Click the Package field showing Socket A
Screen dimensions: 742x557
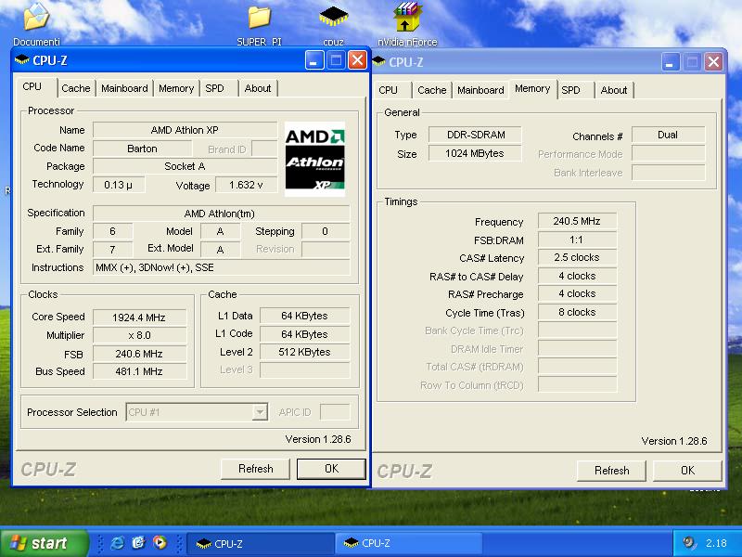(x=185, y=166)
